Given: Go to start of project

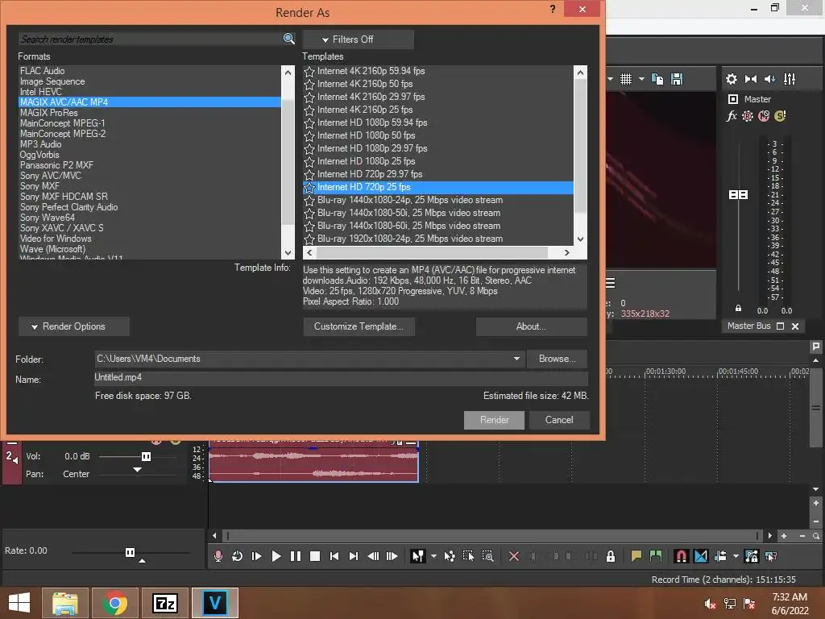Looking at the screenshot, I should coord(334,556).
